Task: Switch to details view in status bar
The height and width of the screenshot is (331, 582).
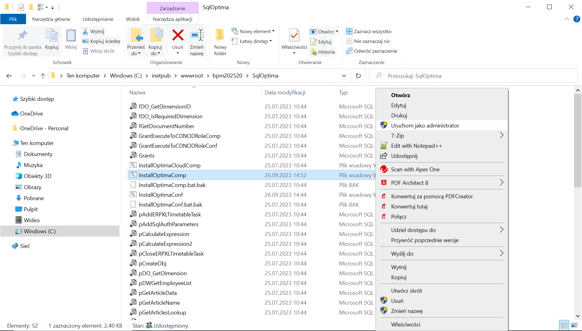Action: [564, 325]
